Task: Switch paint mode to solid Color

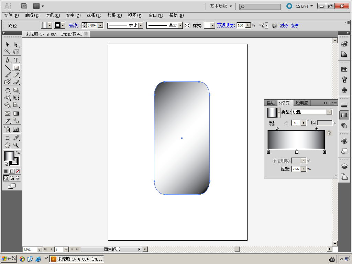Action: click(6, 171)
